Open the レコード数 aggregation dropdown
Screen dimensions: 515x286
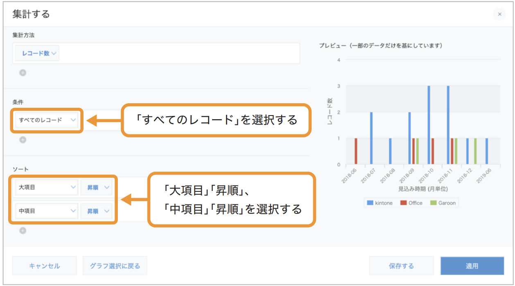pyautogui.click(x=37, y=53)
